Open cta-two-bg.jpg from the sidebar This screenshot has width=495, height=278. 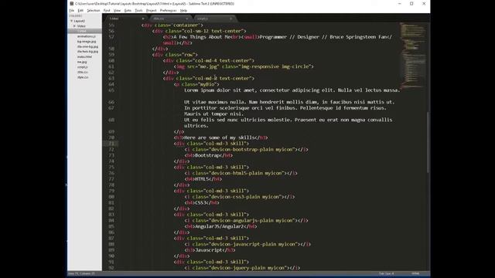pyautogui.click(x=87, y=52)
